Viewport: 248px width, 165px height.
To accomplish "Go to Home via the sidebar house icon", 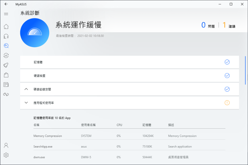I will pos(6,27).
